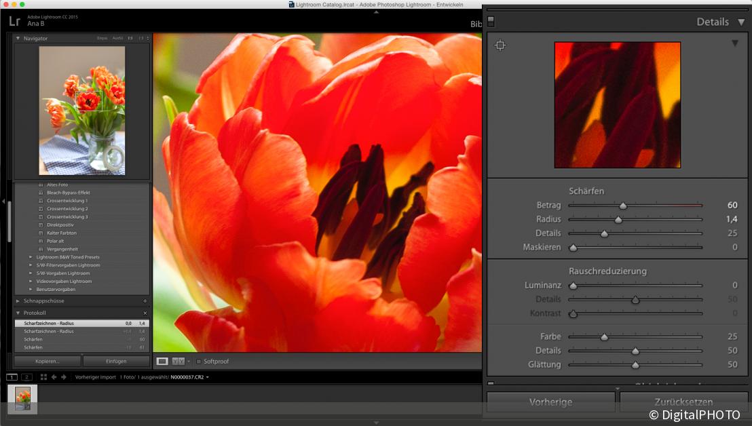
Task: Activate the detail preview target crosshair tool
Action: pyautogui.click(x=500, y=45)
